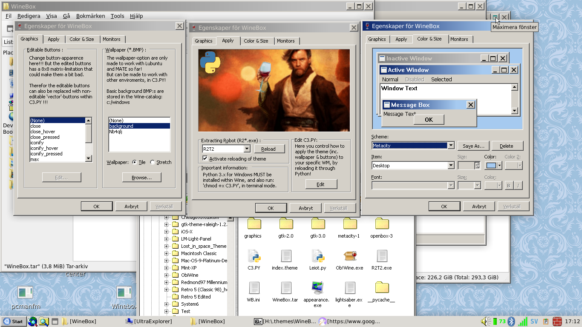Switch to Color & Size tab in Graphics dialog
Viewport: 582px width, 327px height.
click(82, 39)
